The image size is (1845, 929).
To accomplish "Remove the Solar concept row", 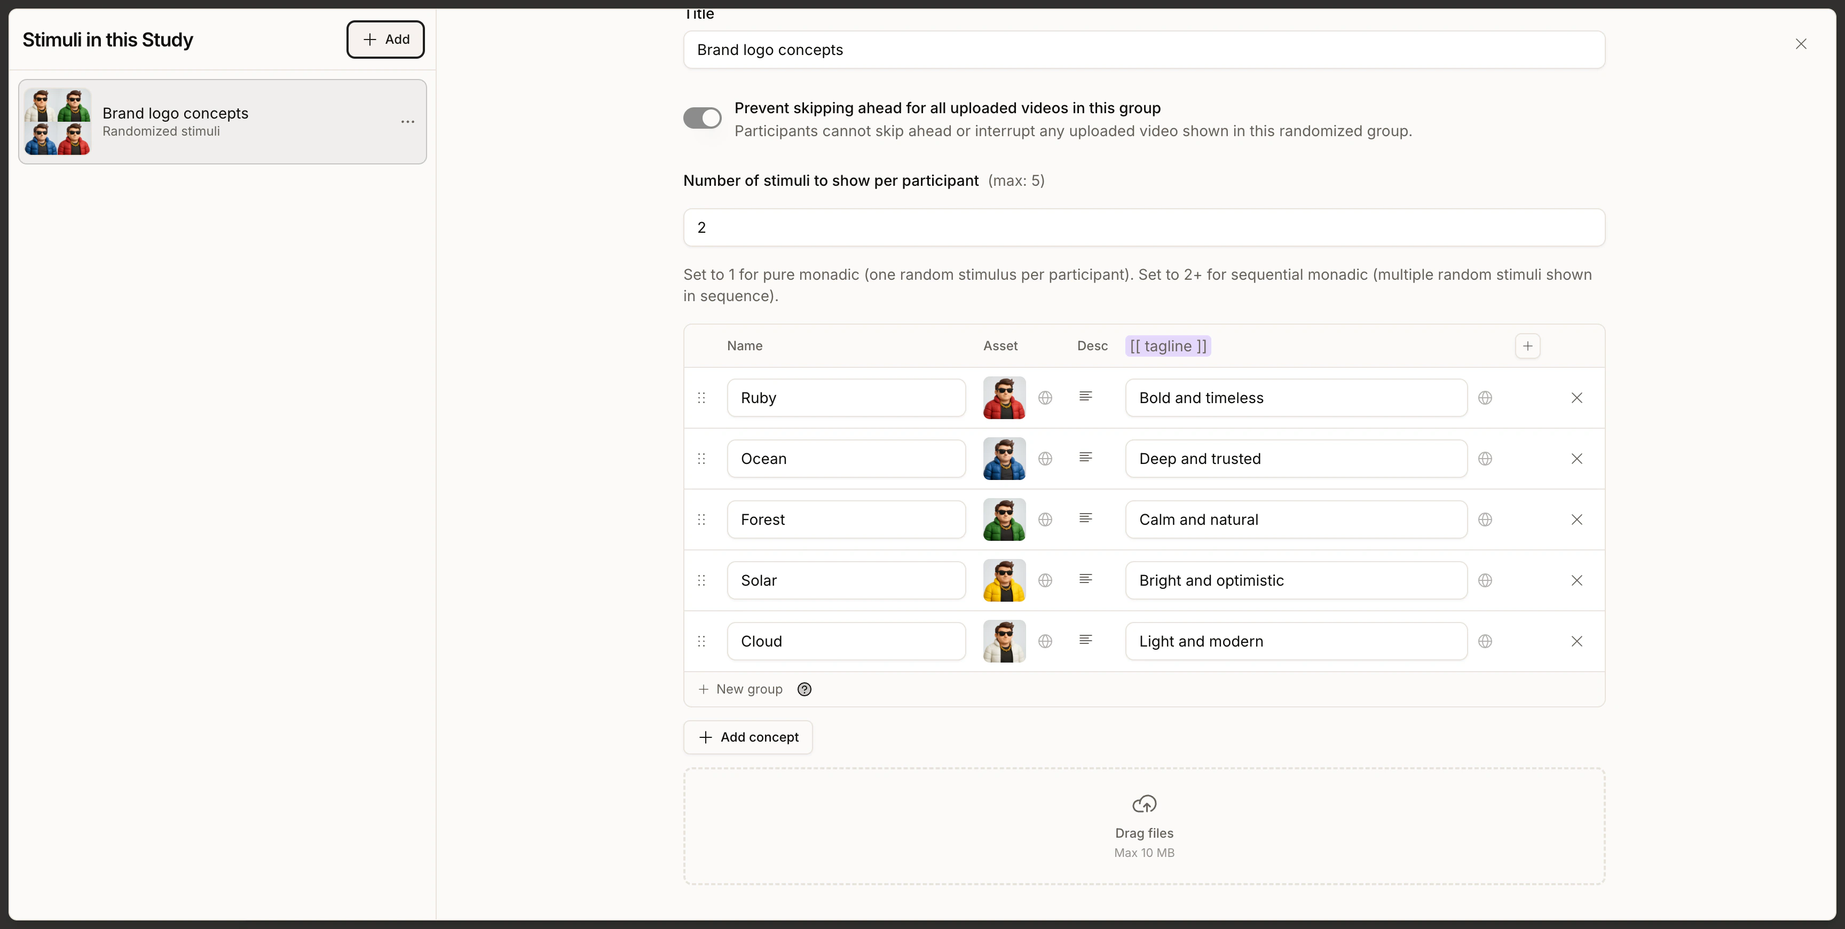I will 1576,580.
